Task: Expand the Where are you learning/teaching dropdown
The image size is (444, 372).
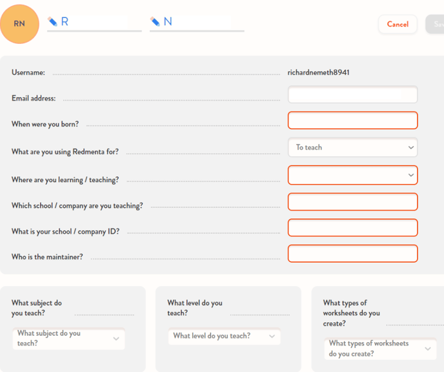Action: [x=352, y=175]
